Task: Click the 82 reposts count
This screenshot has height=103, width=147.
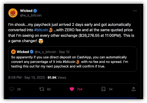Action: point(49,89)
